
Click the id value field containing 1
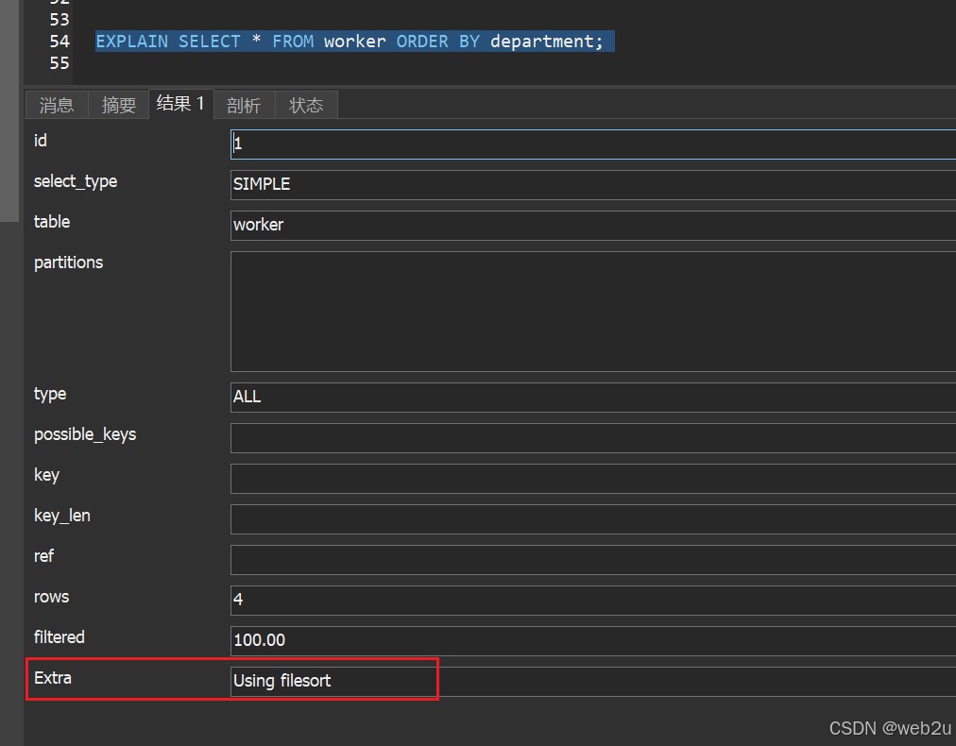pos(592,144)
